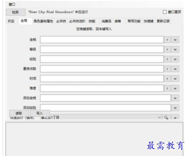Viewport: 187px width, 156px height.
Task: Open the 更新记录 tab
Action: [x=163, y=21]
